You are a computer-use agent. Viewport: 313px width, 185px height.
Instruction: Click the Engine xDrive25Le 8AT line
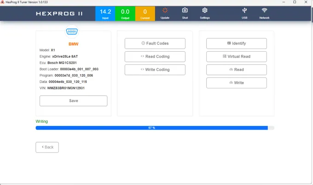[59, 56]
